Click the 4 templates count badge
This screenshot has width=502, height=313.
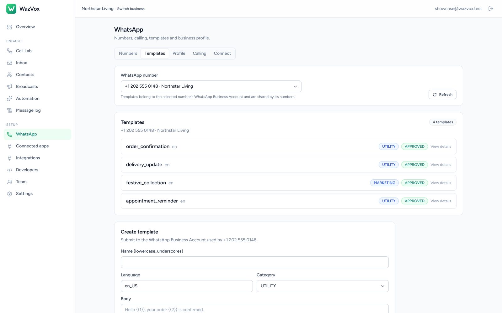[443, 122]
